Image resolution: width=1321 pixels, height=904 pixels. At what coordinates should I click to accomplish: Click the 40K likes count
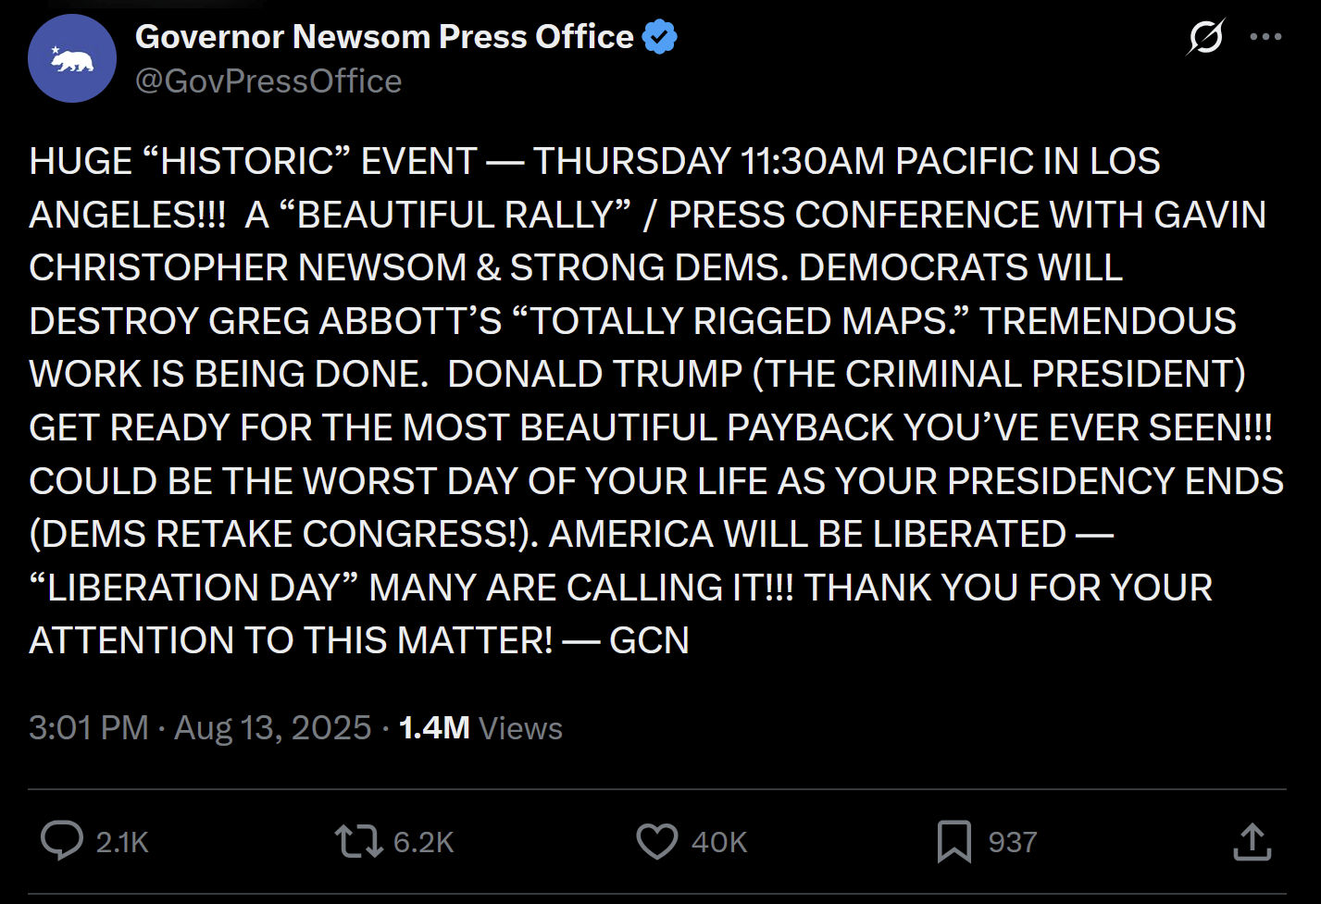click(x=719, y=842)
